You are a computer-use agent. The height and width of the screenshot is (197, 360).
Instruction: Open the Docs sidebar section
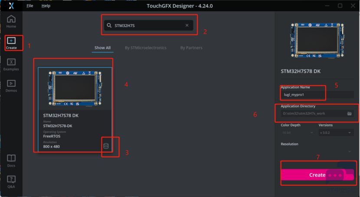(11, 161)
